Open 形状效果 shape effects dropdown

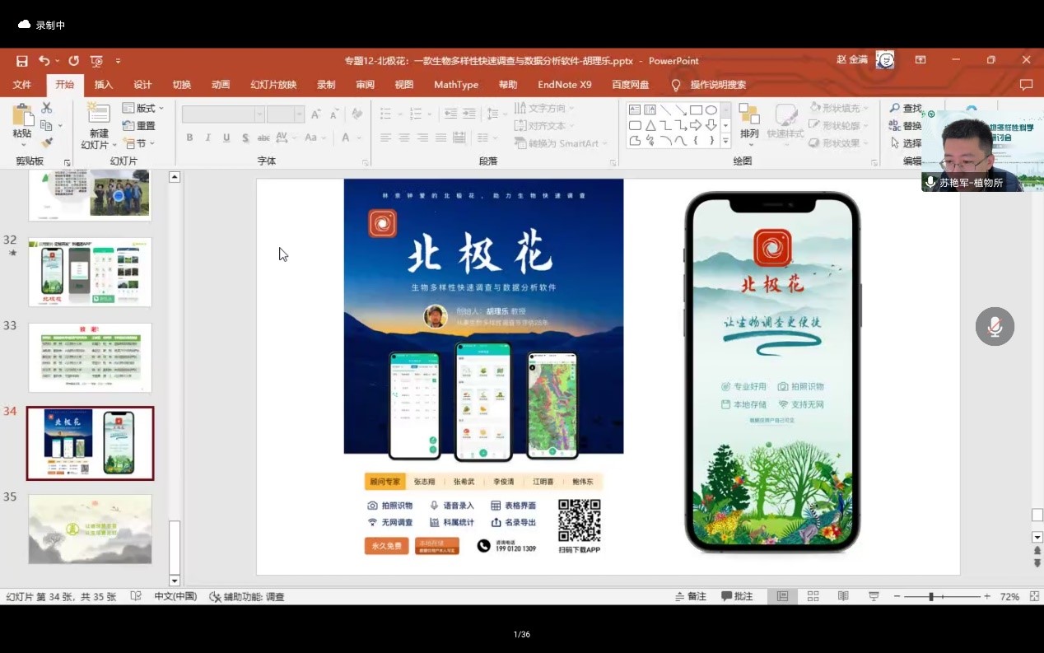pos(837,142)
